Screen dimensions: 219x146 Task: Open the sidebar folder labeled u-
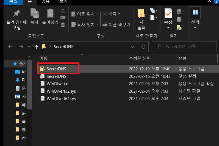[x=20, y=113]
